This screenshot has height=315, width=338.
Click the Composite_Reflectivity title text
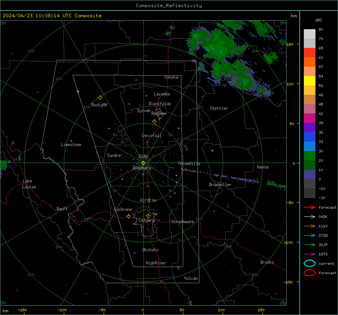coord(169,6)
